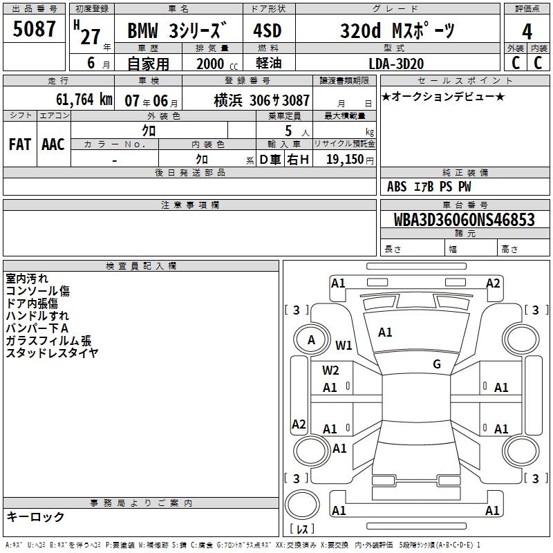The height and width of the screenshot is (553, 553).
Task: Click the recycle deposit 19,150円
Action: click(350, 160)
